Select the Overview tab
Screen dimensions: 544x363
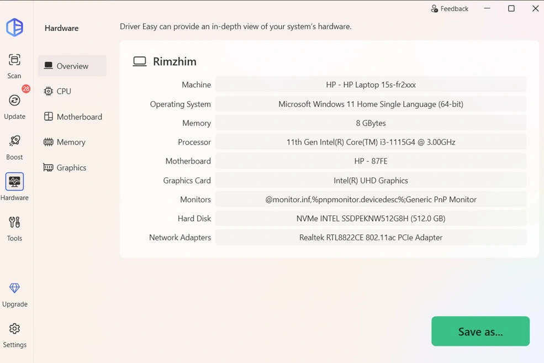pyautogui.click(x=72, y=66)
